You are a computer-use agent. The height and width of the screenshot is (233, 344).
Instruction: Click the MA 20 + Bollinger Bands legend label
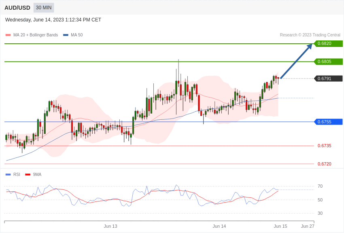[36, 35]
